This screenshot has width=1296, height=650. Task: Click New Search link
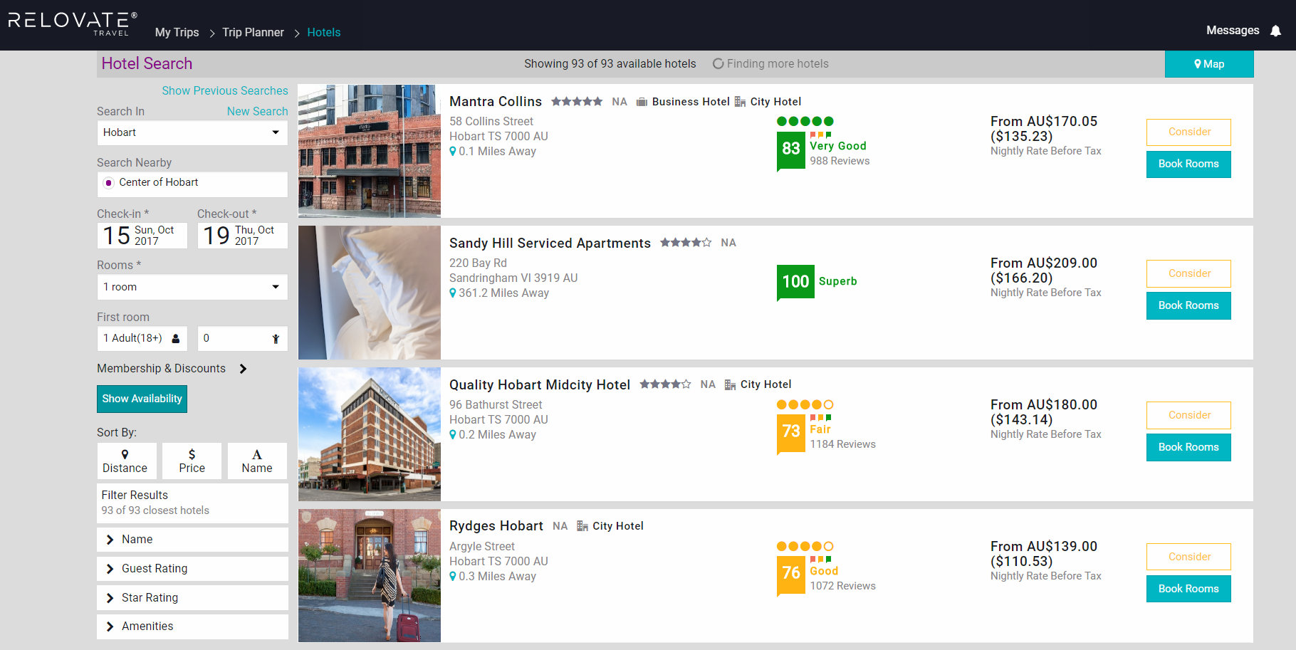coord(257,112)
